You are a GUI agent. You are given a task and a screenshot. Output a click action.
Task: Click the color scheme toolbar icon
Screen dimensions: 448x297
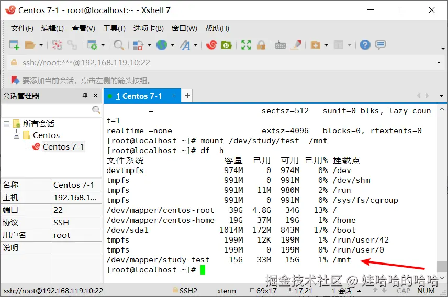[x=138, y=45]
